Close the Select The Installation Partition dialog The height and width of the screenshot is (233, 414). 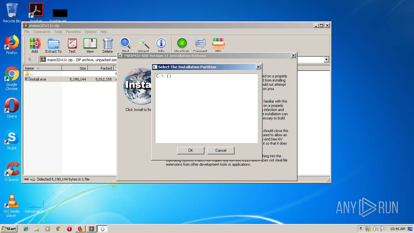pos(258,67)
